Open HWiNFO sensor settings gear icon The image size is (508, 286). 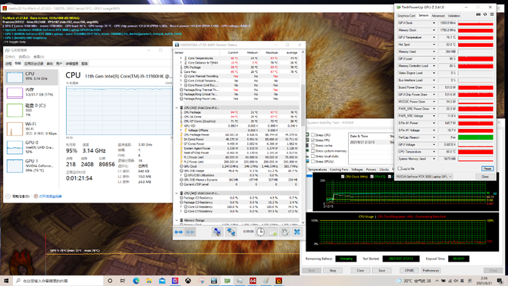285,232
